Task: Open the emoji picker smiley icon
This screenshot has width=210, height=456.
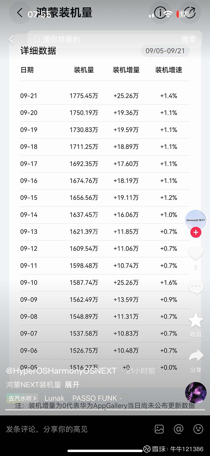Action: tap(198, 429)
